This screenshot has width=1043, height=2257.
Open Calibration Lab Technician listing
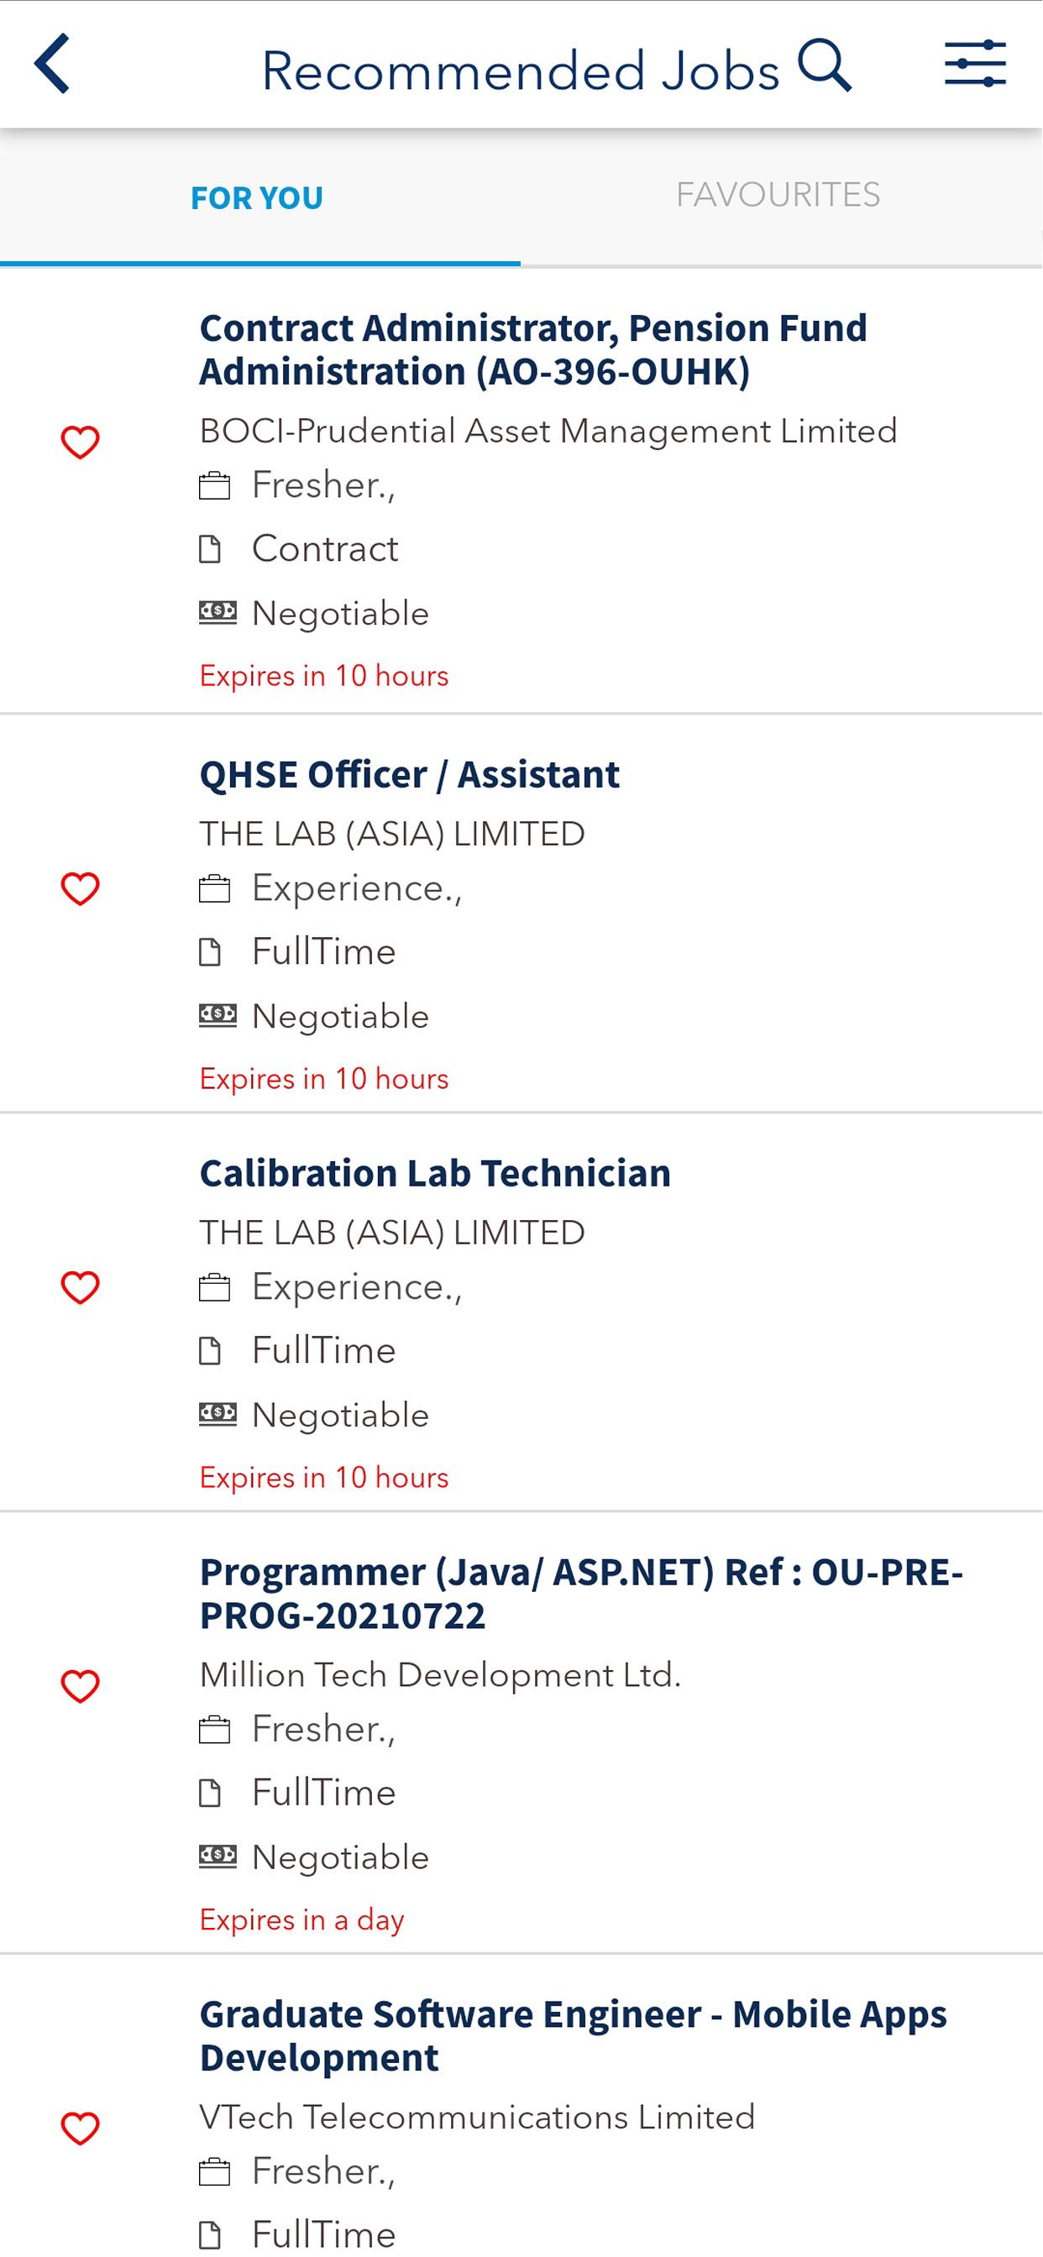[435, 1173]
